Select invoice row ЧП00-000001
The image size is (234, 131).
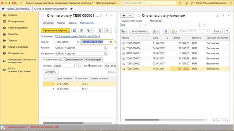(175, 53)
